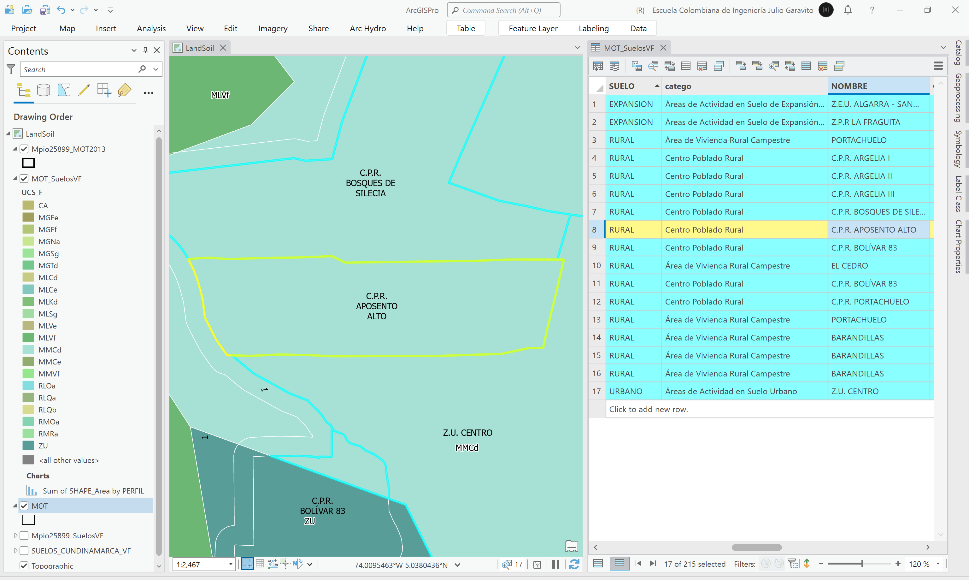
Task: Click the notifications bell icon
Action: click(848, 10)
